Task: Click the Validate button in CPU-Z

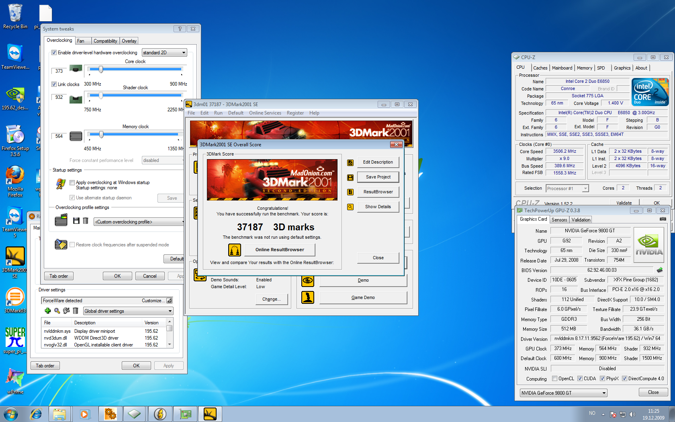Action: click(x=624, y=203)
